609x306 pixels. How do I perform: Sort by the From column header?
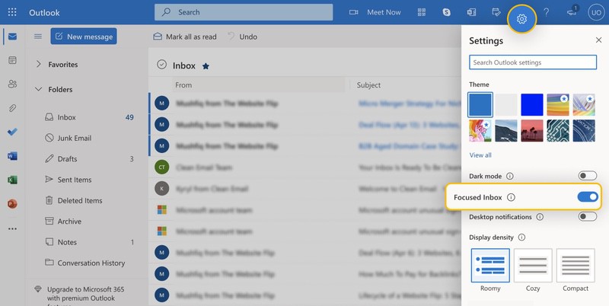click(x=183, y=85)
